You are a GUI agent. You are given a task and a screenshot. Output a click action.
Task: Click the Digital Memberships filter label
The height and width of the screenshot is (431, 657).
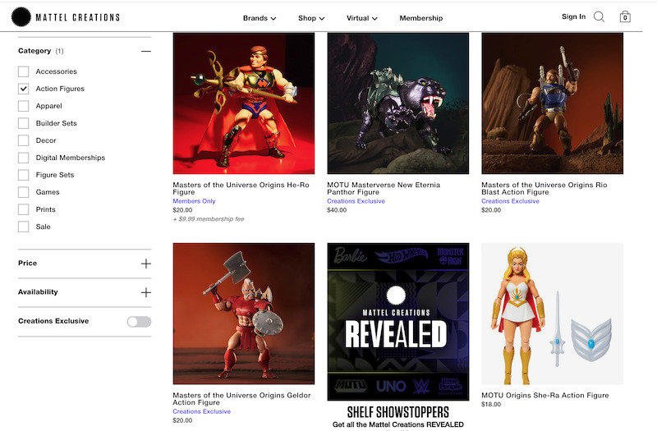(x=71, y=158)
